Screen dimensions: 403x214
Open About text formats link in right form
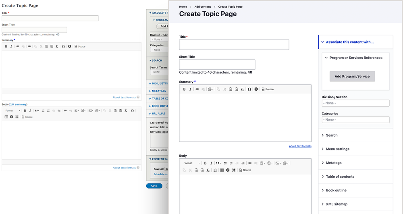[x=300, y=146]
